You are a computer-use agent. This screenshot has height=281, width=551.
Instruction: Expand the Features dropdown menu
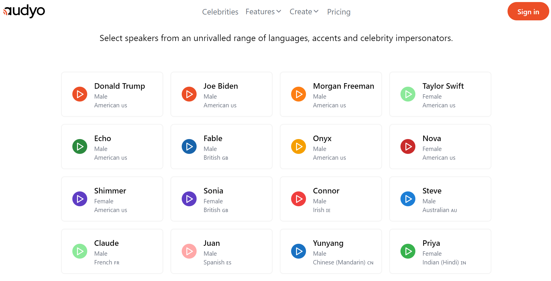coord(263,12)
